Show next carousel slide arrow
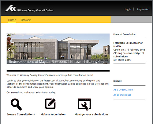The image size is (153, 124). pos(106,49)
